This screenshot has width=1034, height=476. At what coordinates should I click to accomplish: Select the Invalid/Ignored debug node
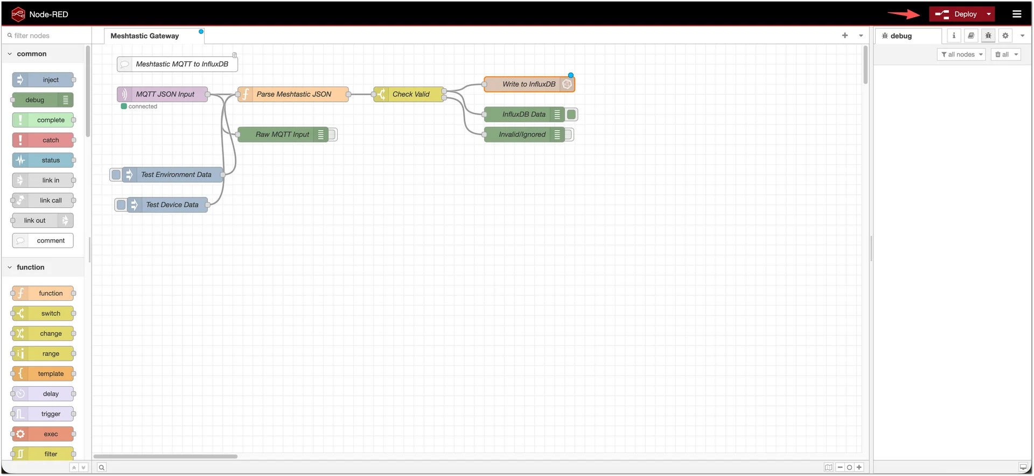[x=524, y=134]
